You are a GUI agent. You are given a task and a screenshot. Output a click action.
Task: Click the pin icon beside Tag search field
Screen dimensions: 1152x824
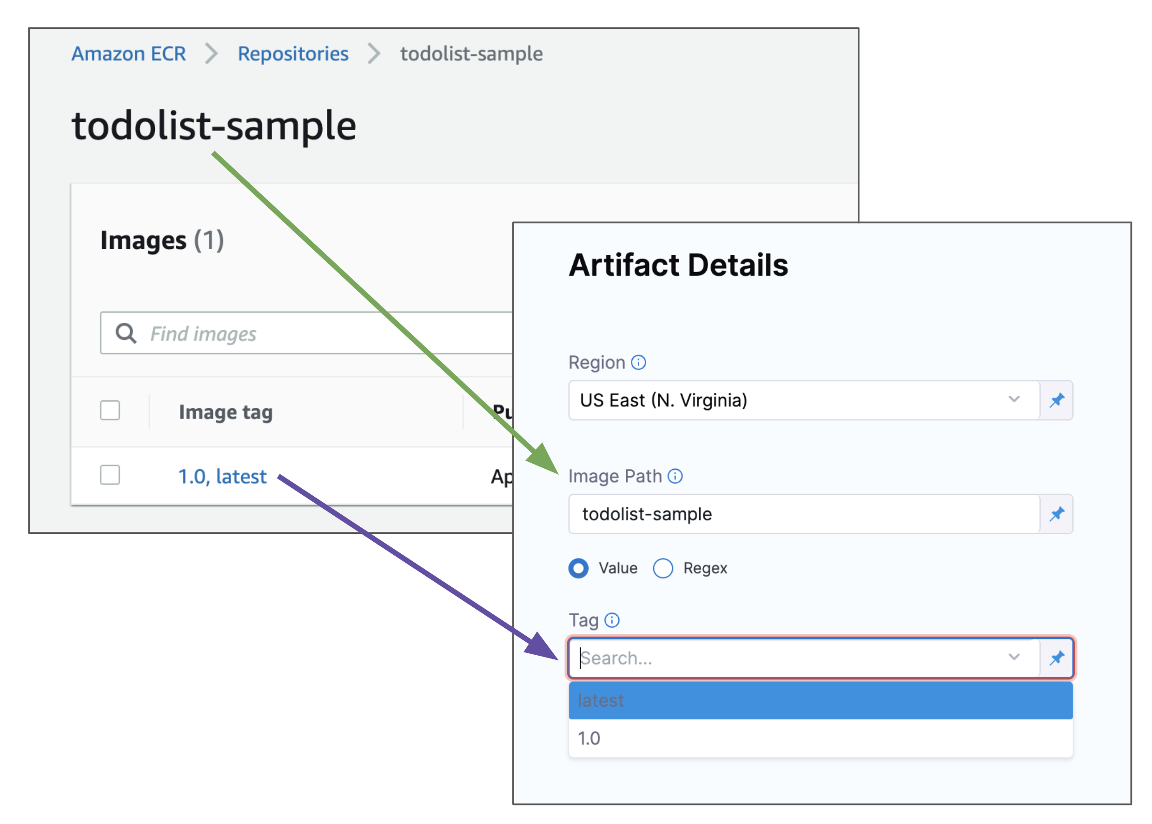pos(1056,658)
